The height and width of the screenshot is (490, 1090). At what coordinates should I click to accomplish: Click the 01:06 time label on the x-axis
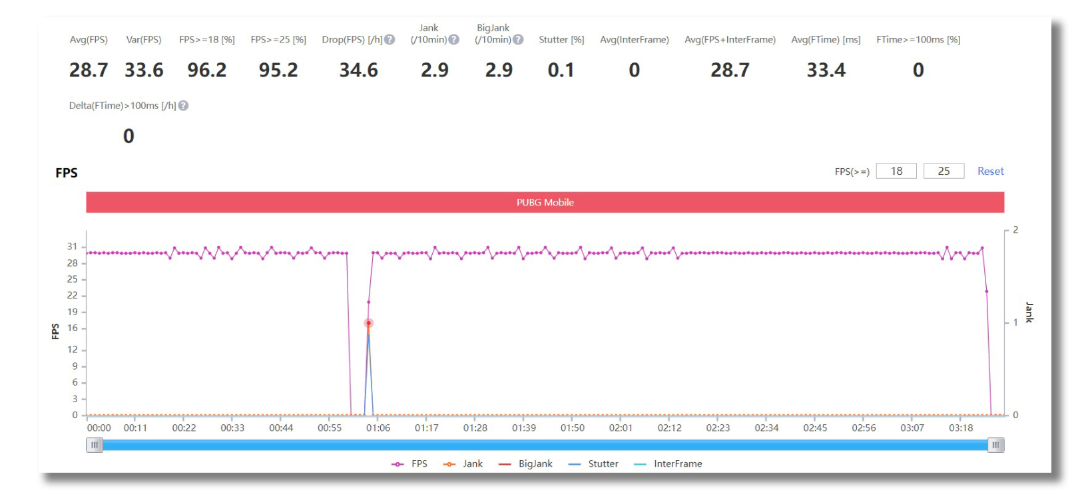(378, 428)
